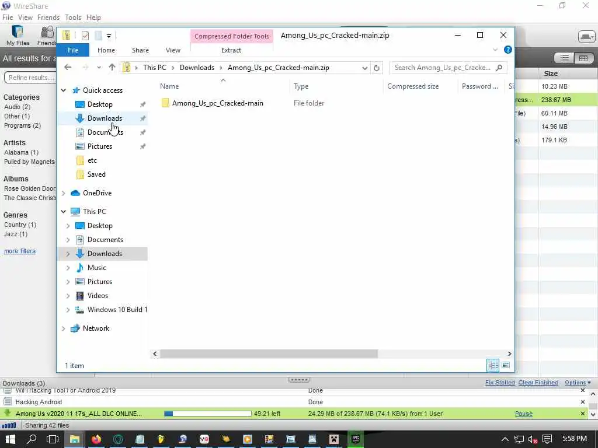
Task: Open File Explorer in the taskbar
Action: click(x=74, y=440)
